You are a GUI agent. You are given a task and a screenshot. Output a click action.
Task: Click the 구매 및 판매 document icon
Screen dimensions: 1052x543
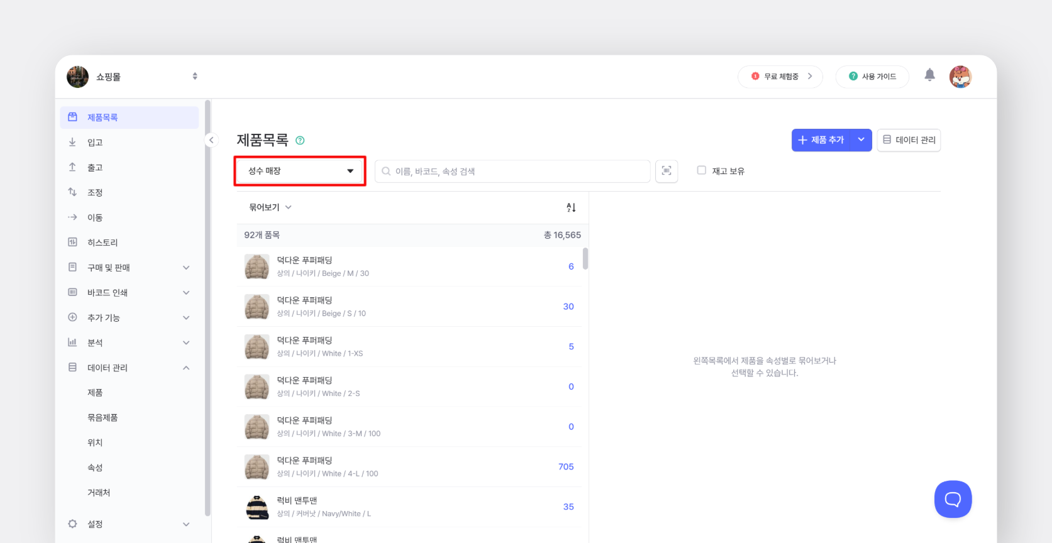tap(72, 267)
